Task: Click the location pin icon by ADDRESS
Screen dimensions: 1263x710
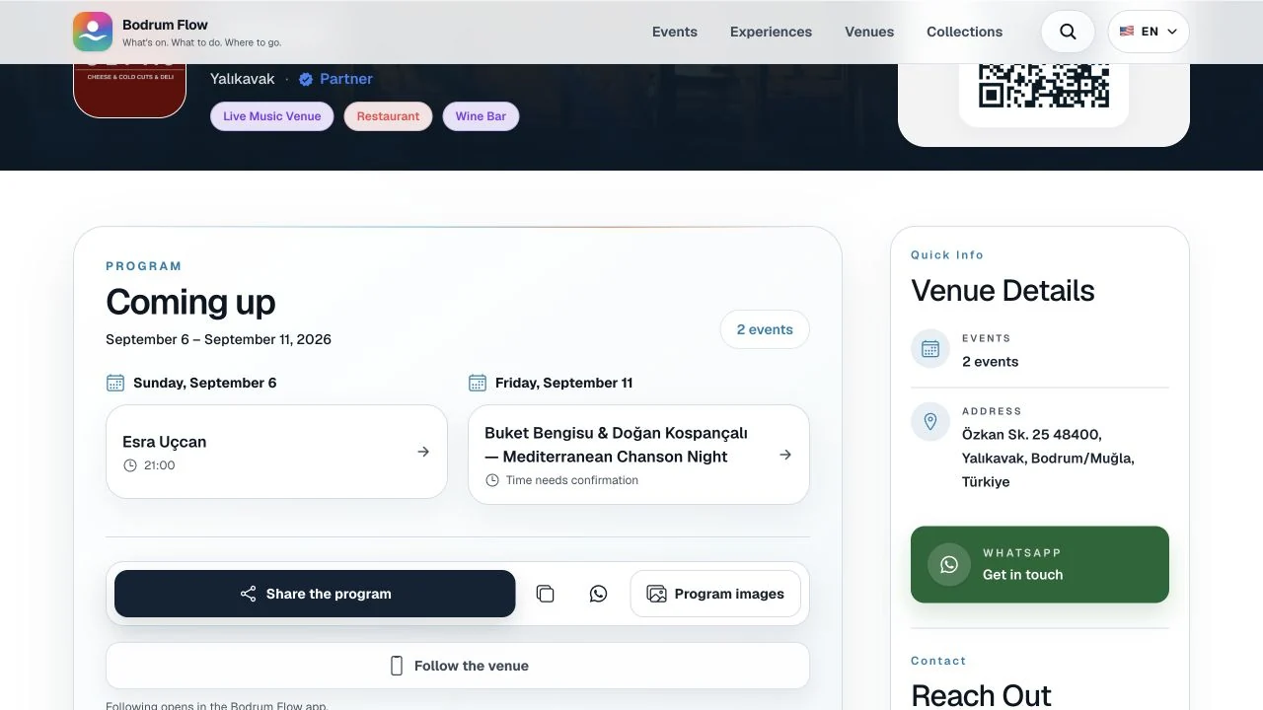Action: pos(929,422)
